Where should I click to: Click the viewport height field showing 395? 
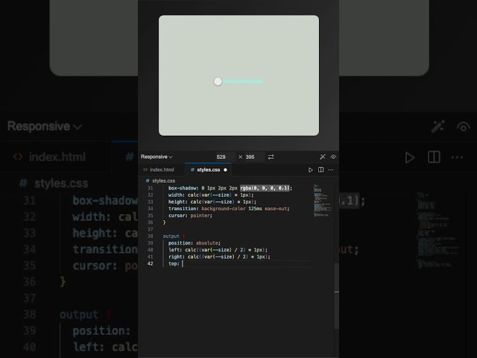tap(250, 157)
